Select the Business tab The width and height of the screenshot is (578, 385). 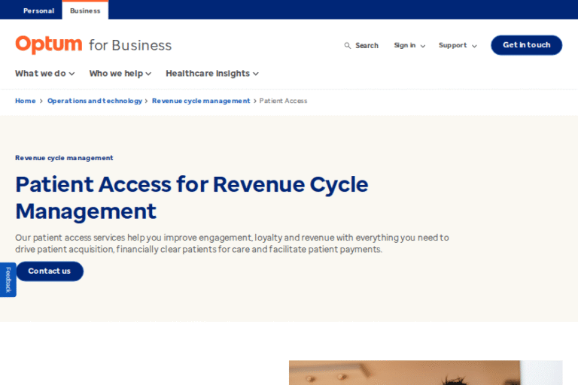tap(85, 11)
